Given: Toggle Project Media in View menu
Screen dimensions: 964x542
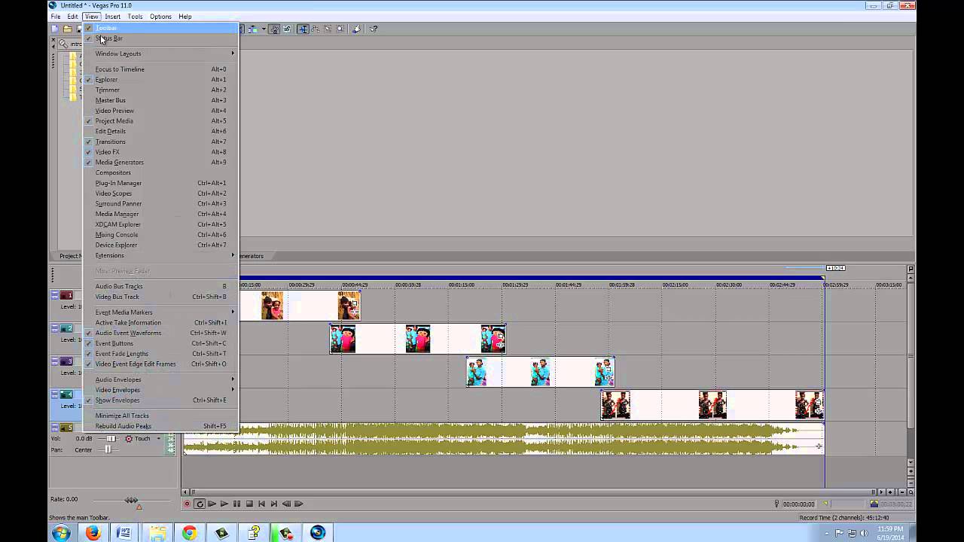Looking at the screenshot, I should coord(161,120).
